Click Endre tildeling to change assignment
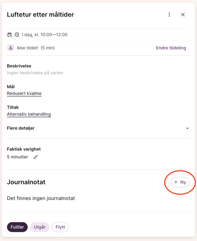Screen dimensions: 197x241 [x=171, y=48]
